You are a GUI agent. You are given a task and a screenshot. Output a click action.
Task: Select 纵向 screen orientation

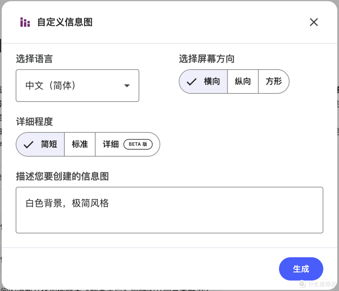pos(243,82)
